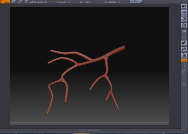Open the Projection Master button

click(136, 2)
